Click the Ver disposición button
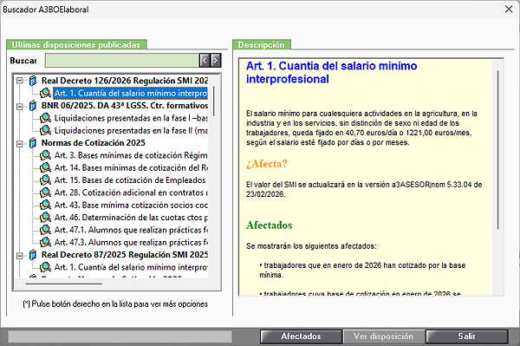The width and height of the screenshot is (520, 346). click(x=384, y=336)
